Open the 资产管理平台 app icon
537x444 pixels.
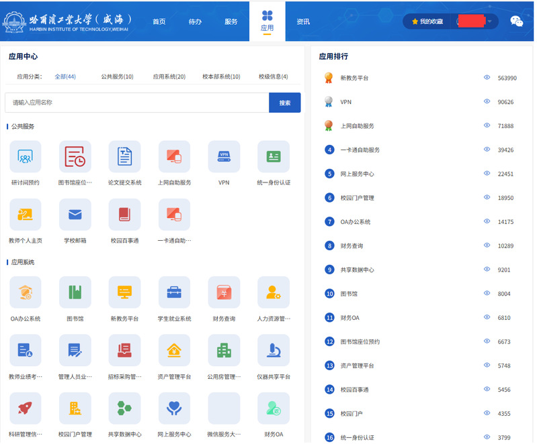click(174, 350)
